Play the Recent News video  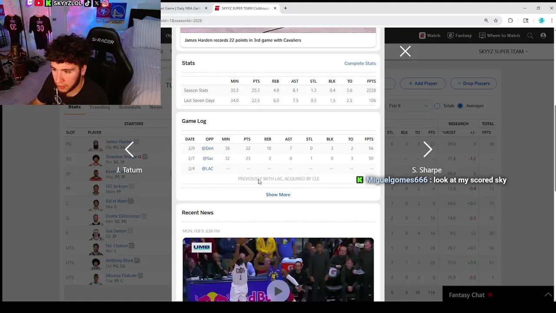[278, 291]
